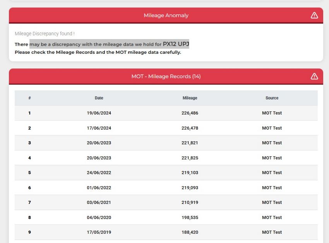329x243 pixels.
Task: Click the Source column header
Action: click(x=272, y=98)
